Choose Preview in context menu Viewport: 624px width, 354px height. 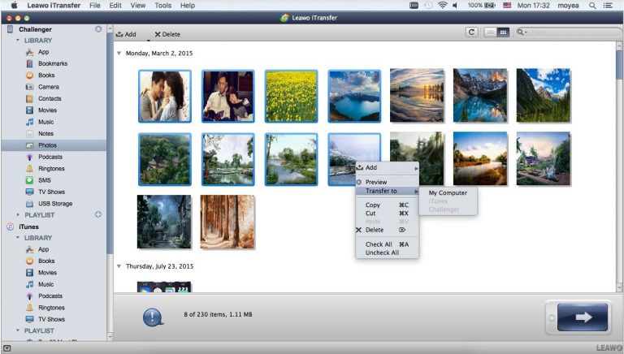(x=388, y=182)
